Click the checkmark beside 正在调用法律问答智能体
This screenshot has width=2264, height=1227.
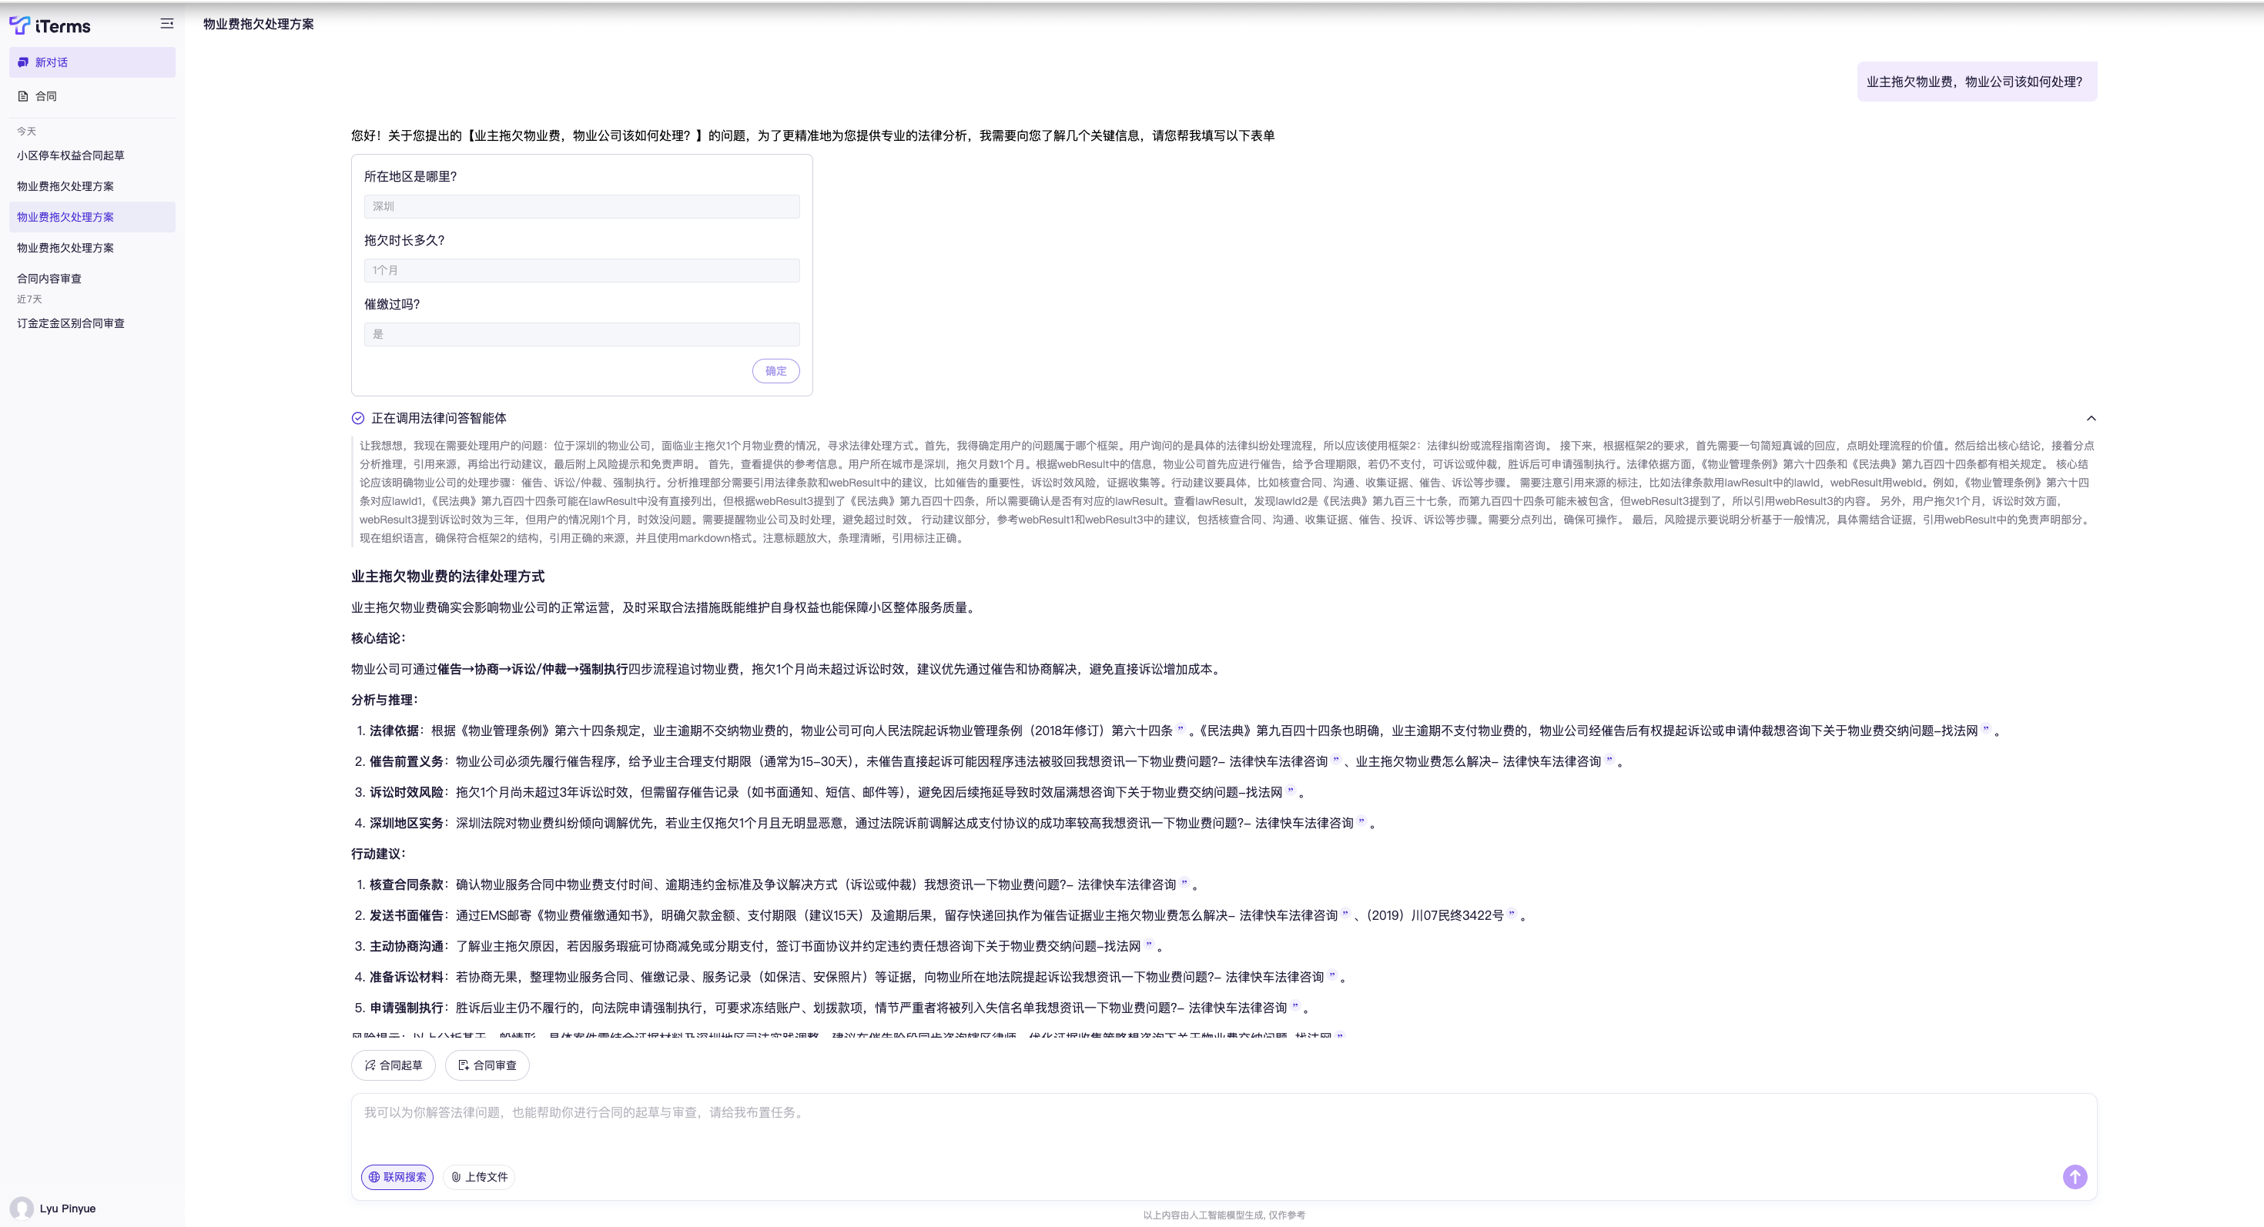pyautogui.click(x=358, y=418)
